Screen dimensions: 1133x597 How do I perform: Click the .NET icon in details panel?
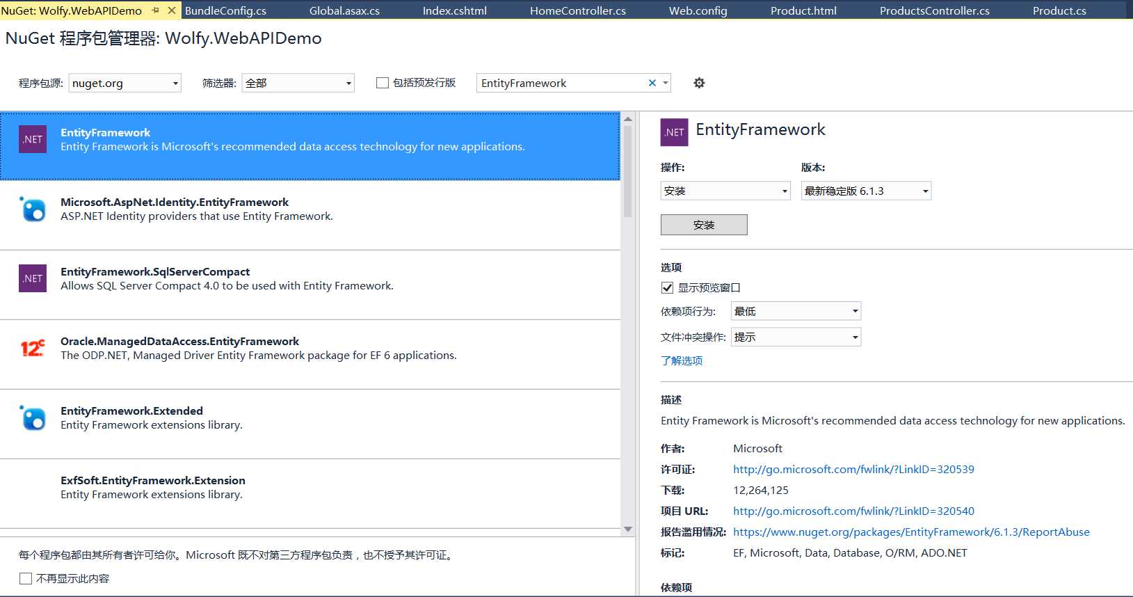point(674,132)
